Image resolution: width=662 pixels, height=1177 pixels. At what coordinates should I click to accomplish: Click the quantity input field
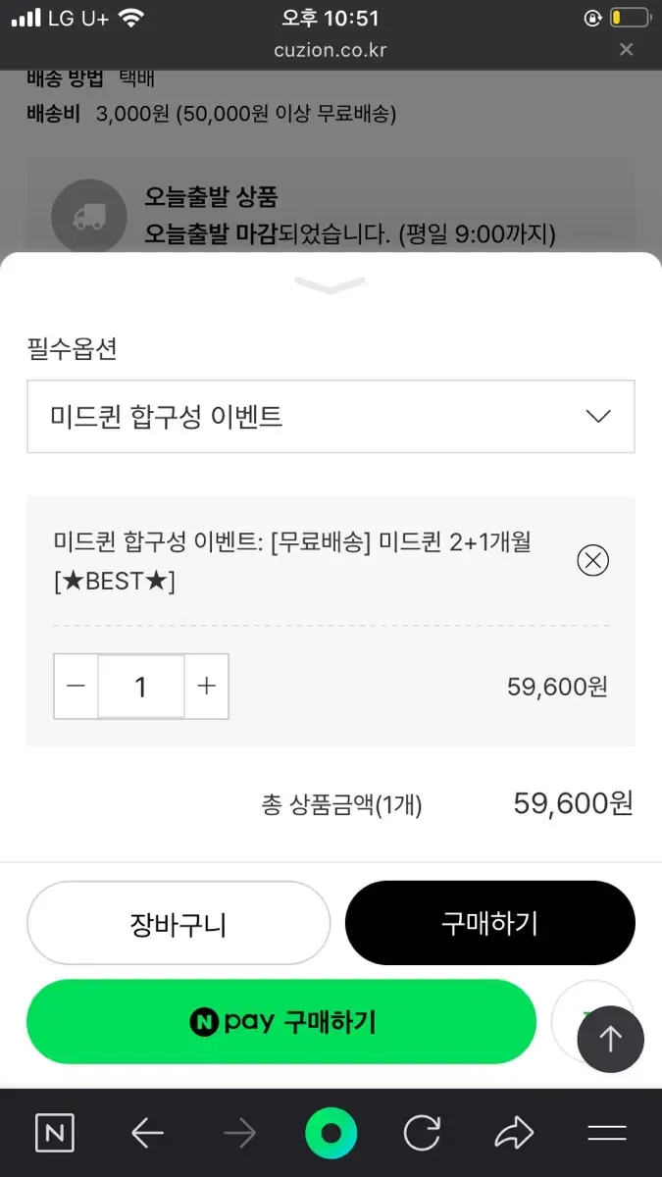tap(140, 687)
